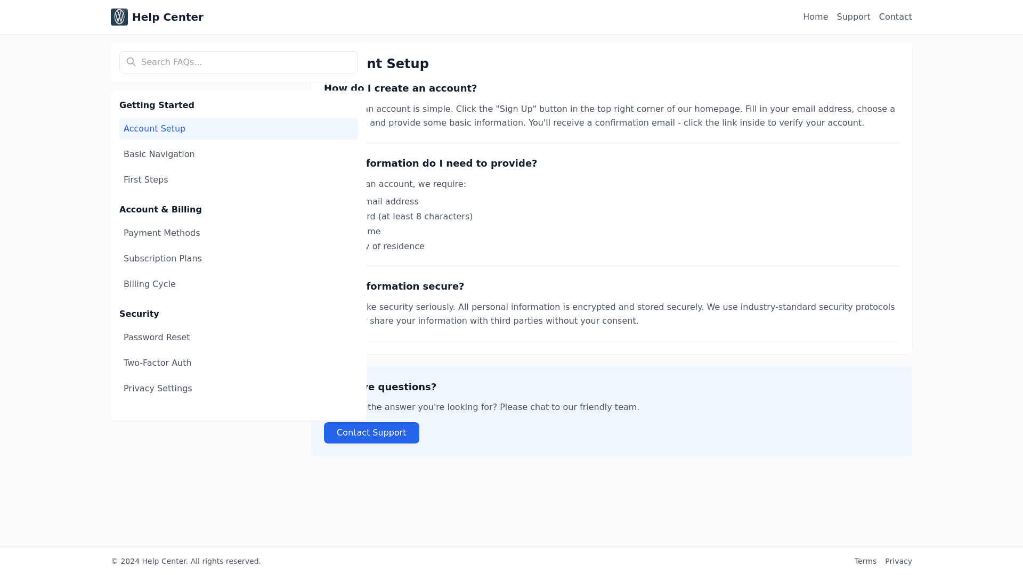Open the Support navigation item

click(x=853, y=17)
